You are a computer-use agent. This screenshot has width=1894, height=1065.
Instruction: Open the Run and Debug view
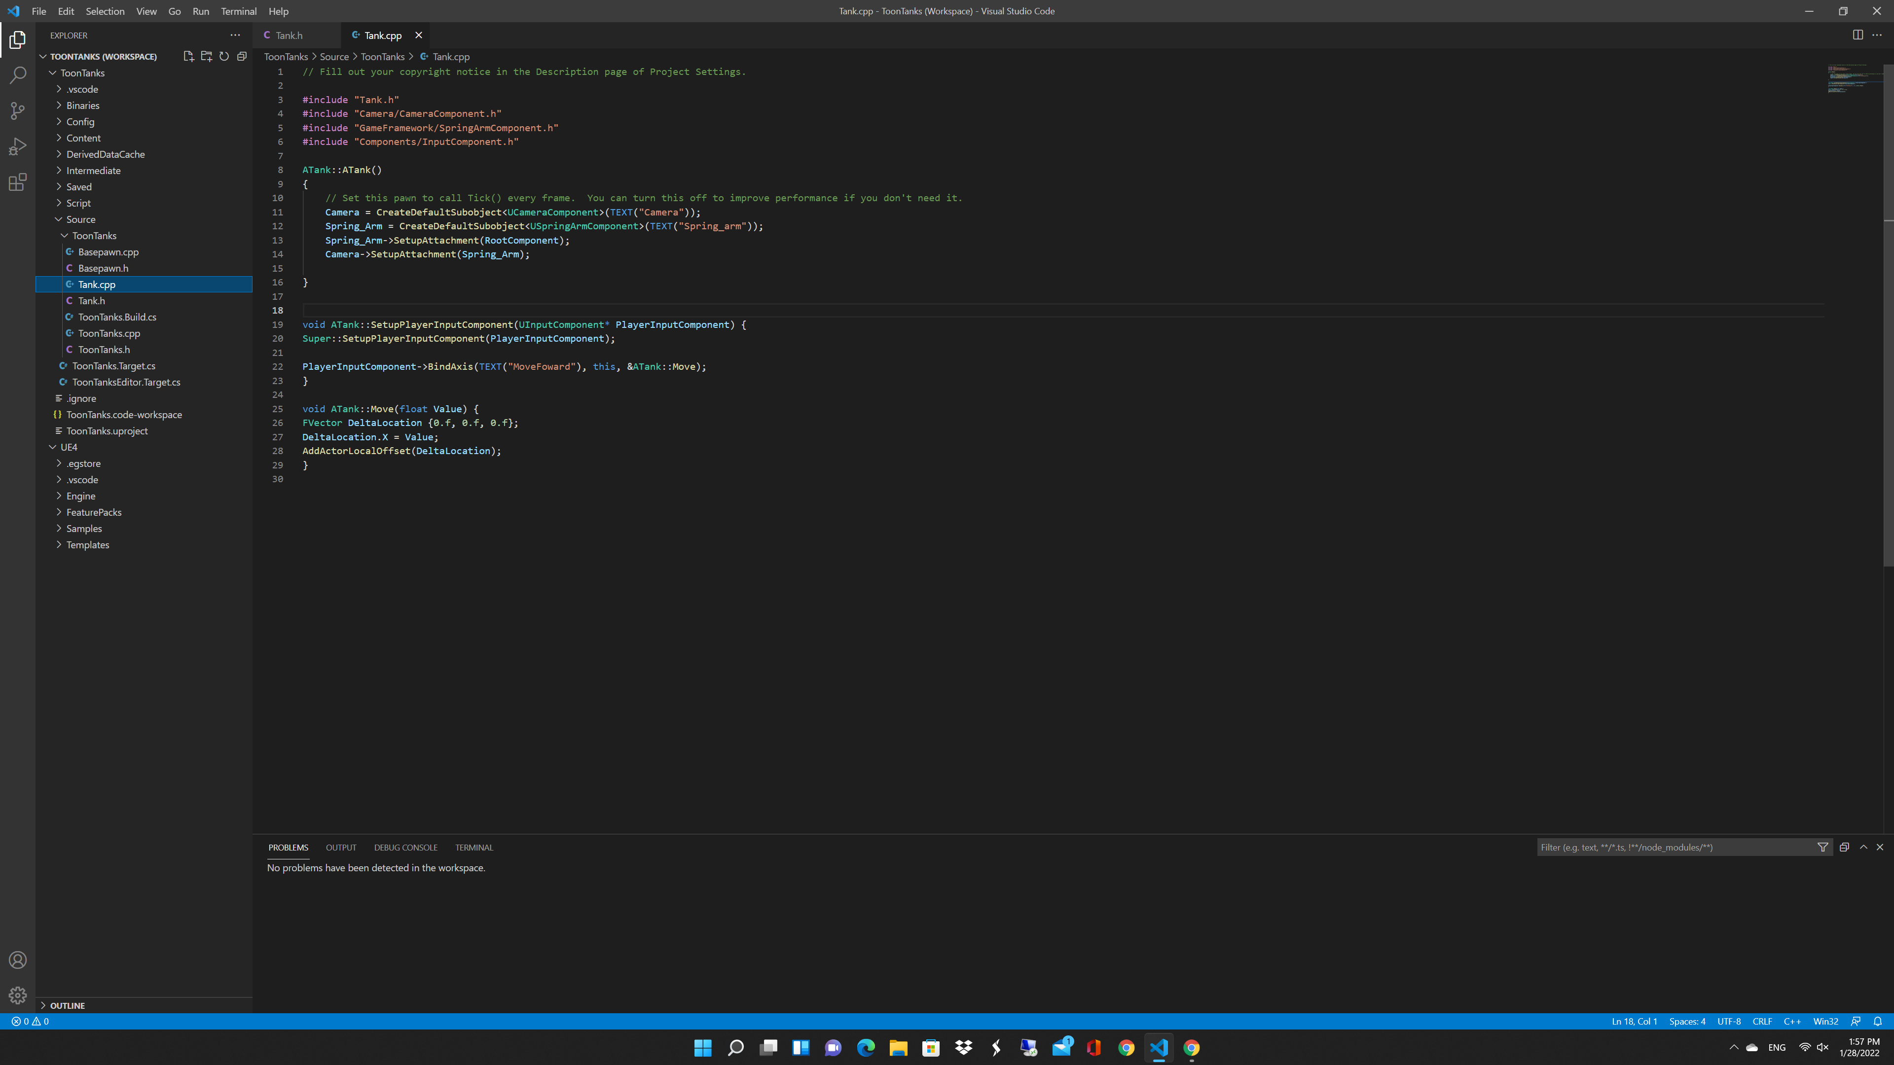tap(18, 146)
